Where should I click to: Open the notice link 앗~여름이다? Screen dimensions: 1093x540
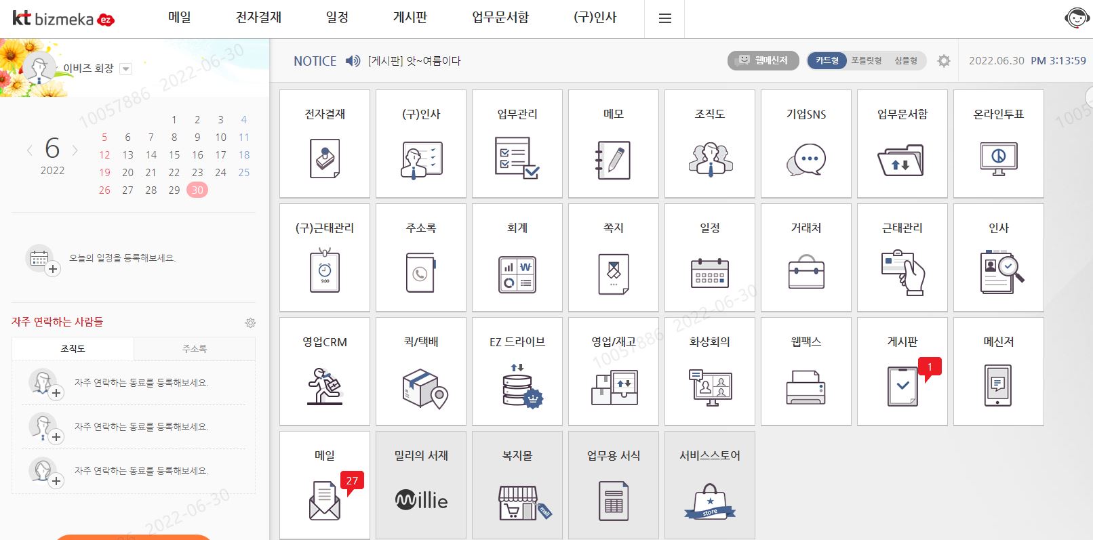tap(414, 61)
